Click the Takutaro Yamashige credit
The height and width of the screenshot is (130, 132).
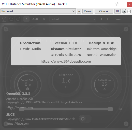click(101, 49)
